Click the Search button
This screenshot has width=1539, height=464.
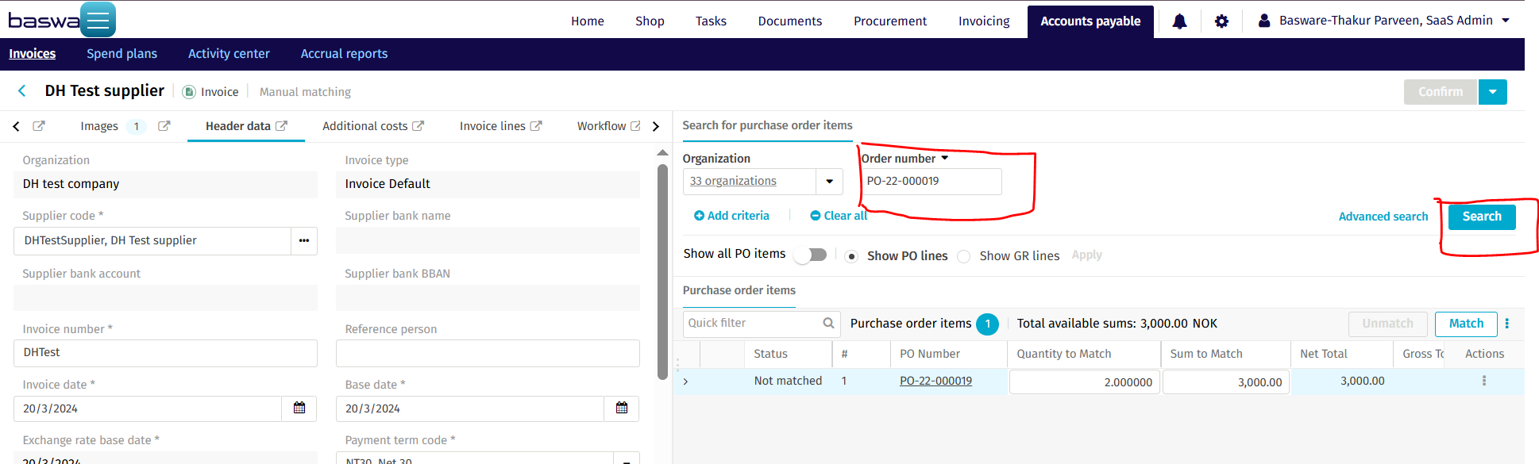[1482, 217]
